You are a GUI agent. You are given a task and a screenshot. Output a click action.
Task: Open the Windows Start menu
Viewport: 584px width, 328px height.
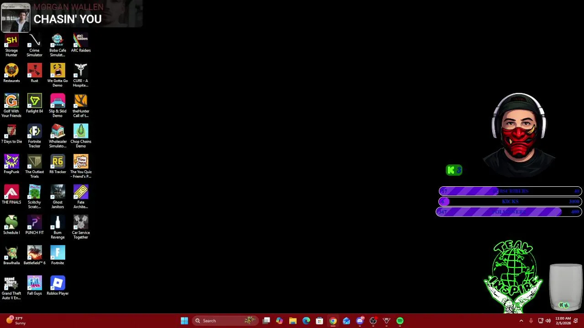tap(184, 321)
